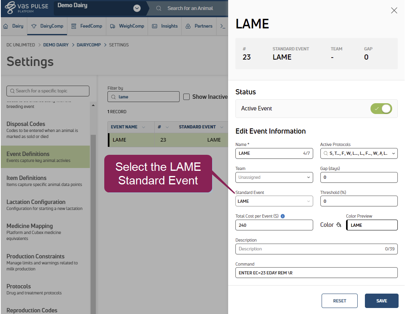Expand the Active Protocols dropdown

[358, 153]
